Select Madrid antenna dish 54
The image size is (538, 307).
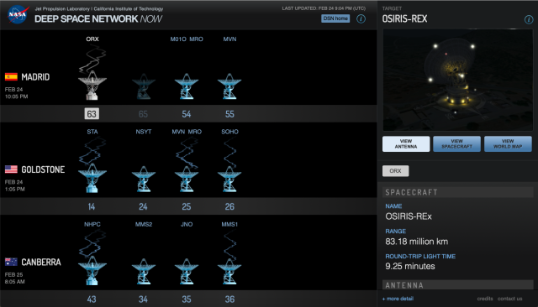[187, 86]
